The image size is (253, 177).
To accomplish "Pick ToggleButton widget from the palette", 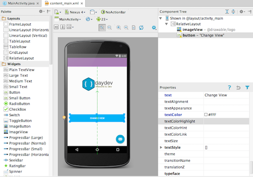I will [x=18, y=120].
